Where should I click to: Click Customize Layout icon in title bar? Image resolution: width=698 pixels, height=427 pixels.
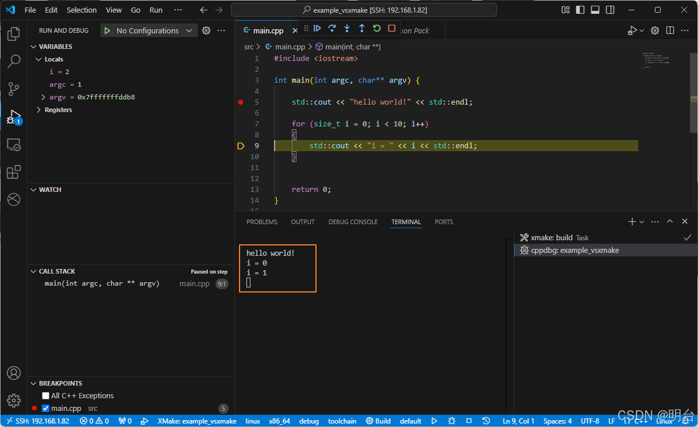pos(566,10)
